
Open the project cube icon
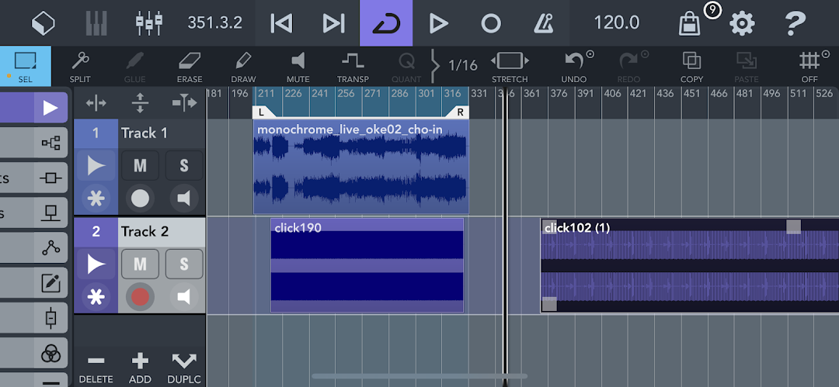tap(44, 23)
